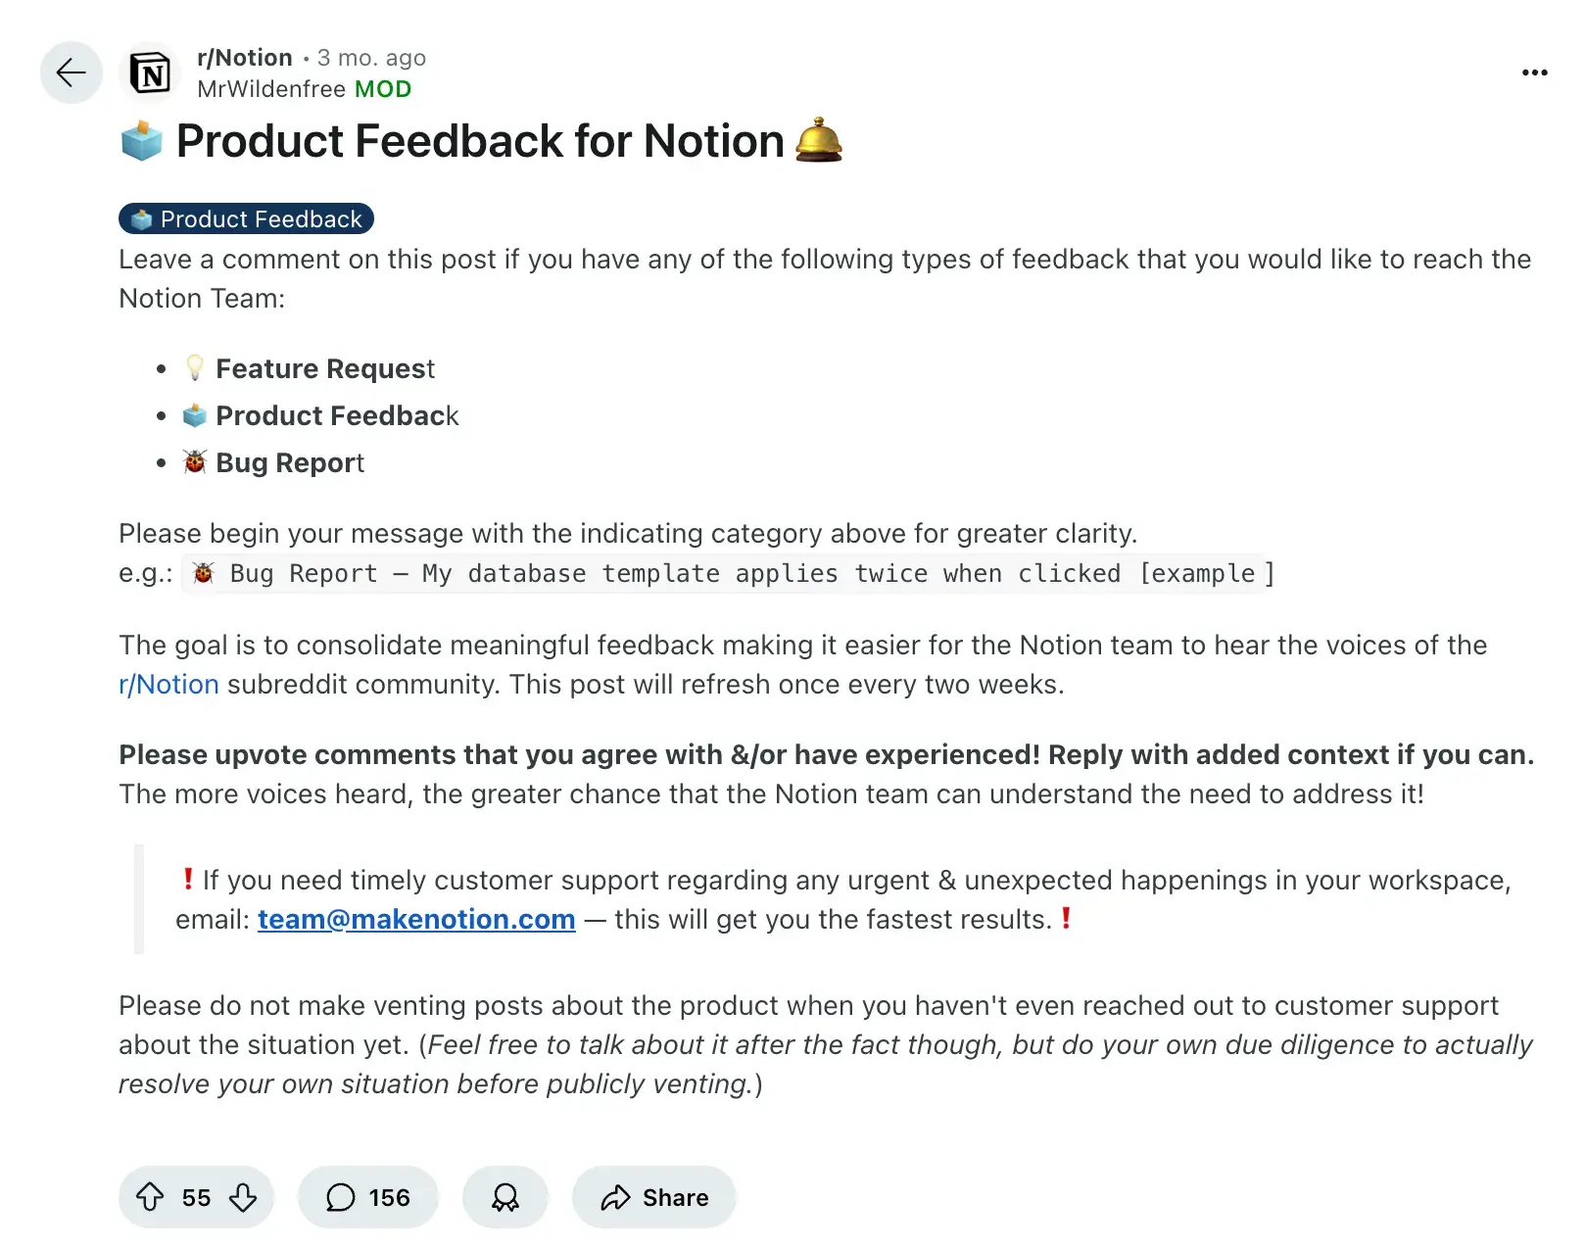Share the post with the Share button
Screen dimensions: 1585x1248
point(654,1197)
